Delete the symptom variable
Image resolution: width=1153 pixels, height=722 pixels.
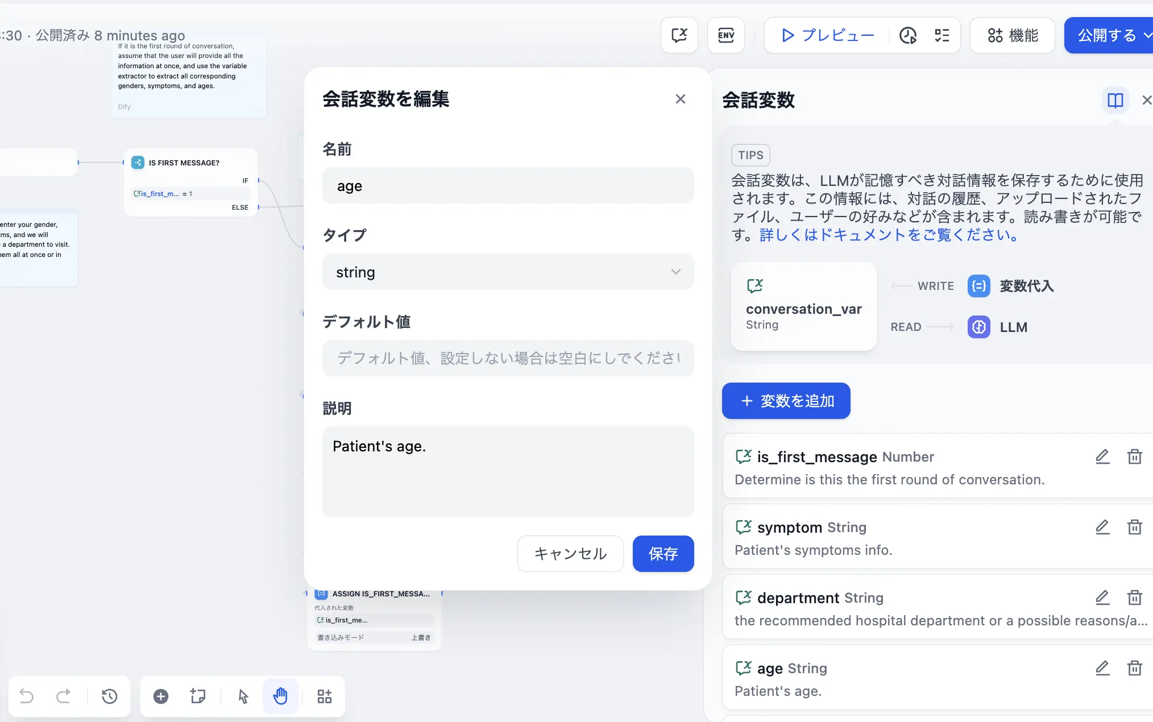tap(1135, 527)
